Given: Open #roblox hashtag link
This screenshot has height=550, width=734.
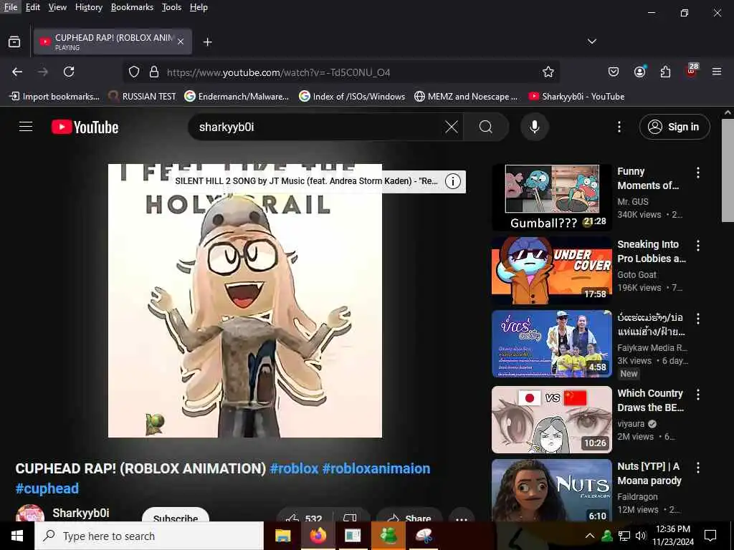Looking at the screenshot, I should coord(295,468).
